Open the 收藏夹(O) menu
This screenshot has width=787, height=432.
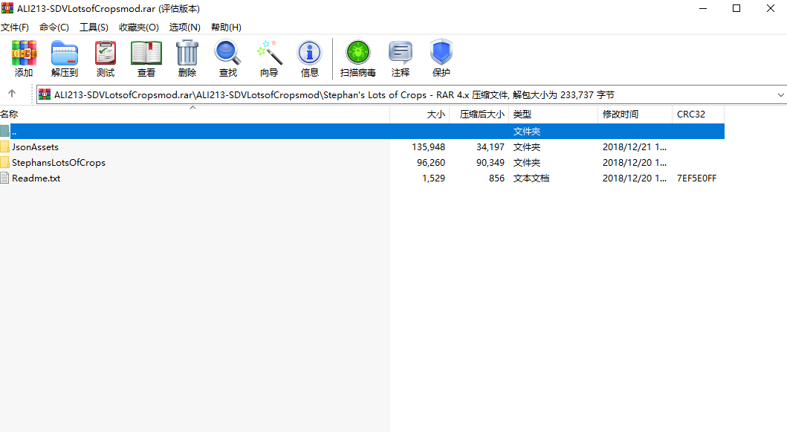[x=138, y=27]
